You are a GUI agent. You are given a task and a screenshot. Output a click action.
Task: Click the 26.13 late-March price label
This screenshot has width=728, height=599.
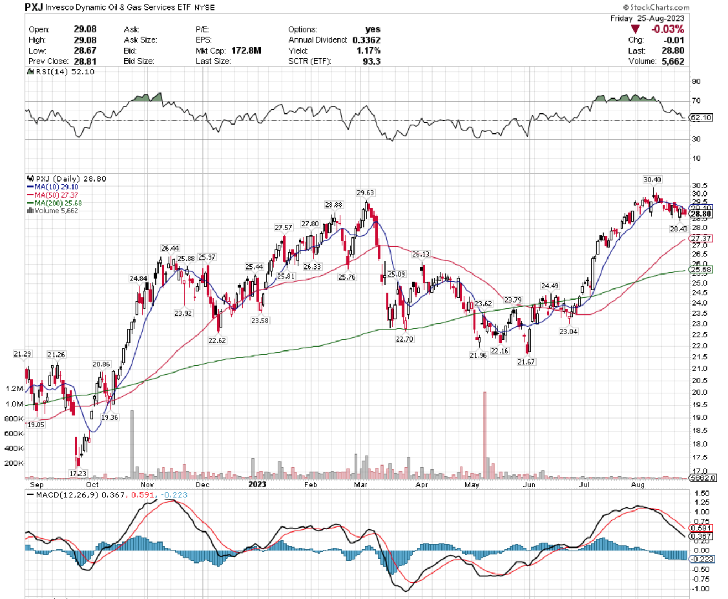coord(420,254)
